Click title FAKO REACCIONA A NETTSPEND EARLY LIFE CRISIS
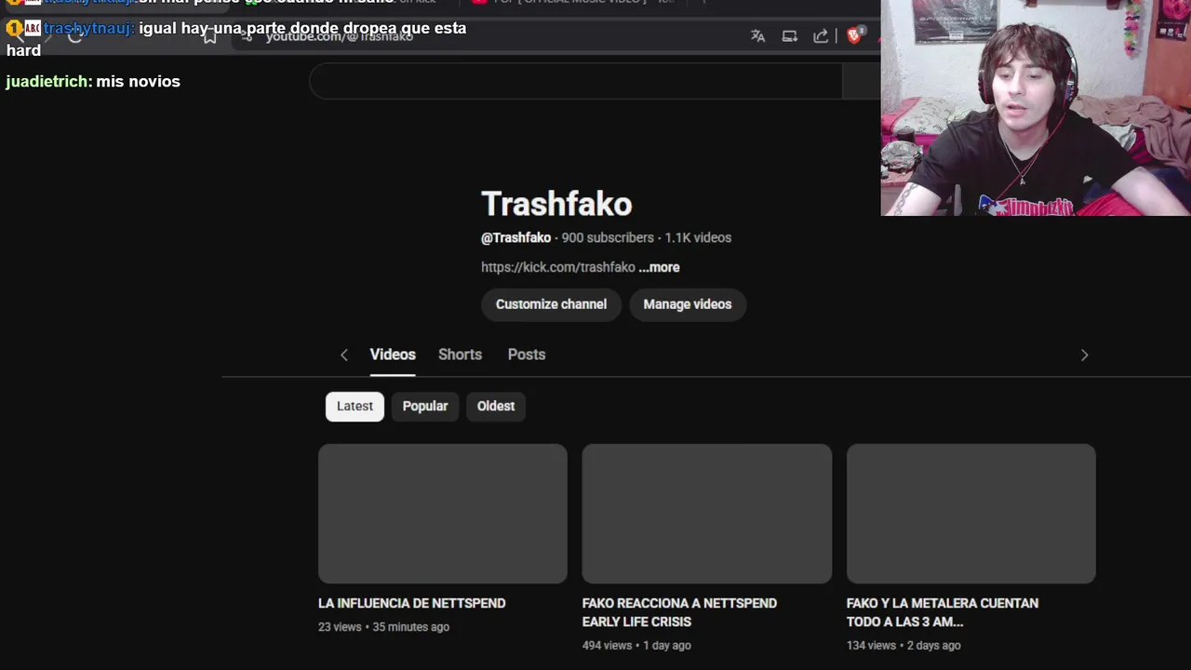 tap(679, 612)
